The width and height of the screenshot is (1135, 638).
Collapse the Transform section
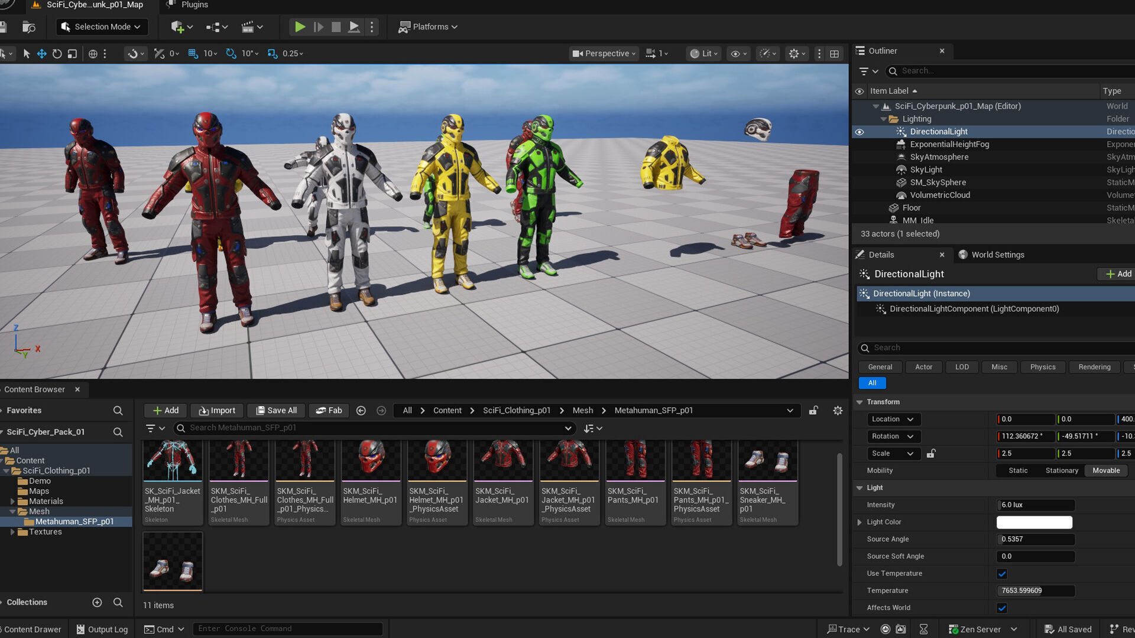pyautogui.click(x=860, y=402)
